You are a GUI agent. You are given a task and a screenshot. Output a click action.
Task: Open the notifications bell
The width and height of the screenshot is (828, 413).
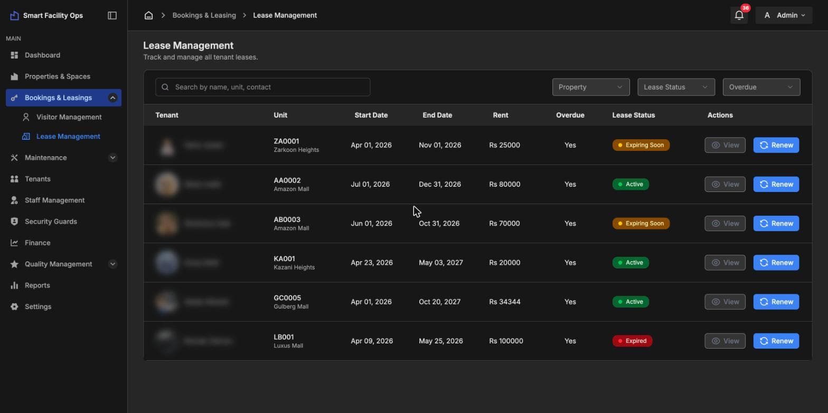(739, 15)
